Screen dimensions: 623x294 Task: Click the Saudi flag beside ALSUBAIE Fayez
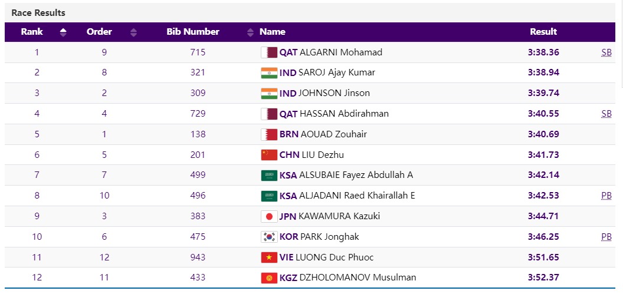coord(269,176)
